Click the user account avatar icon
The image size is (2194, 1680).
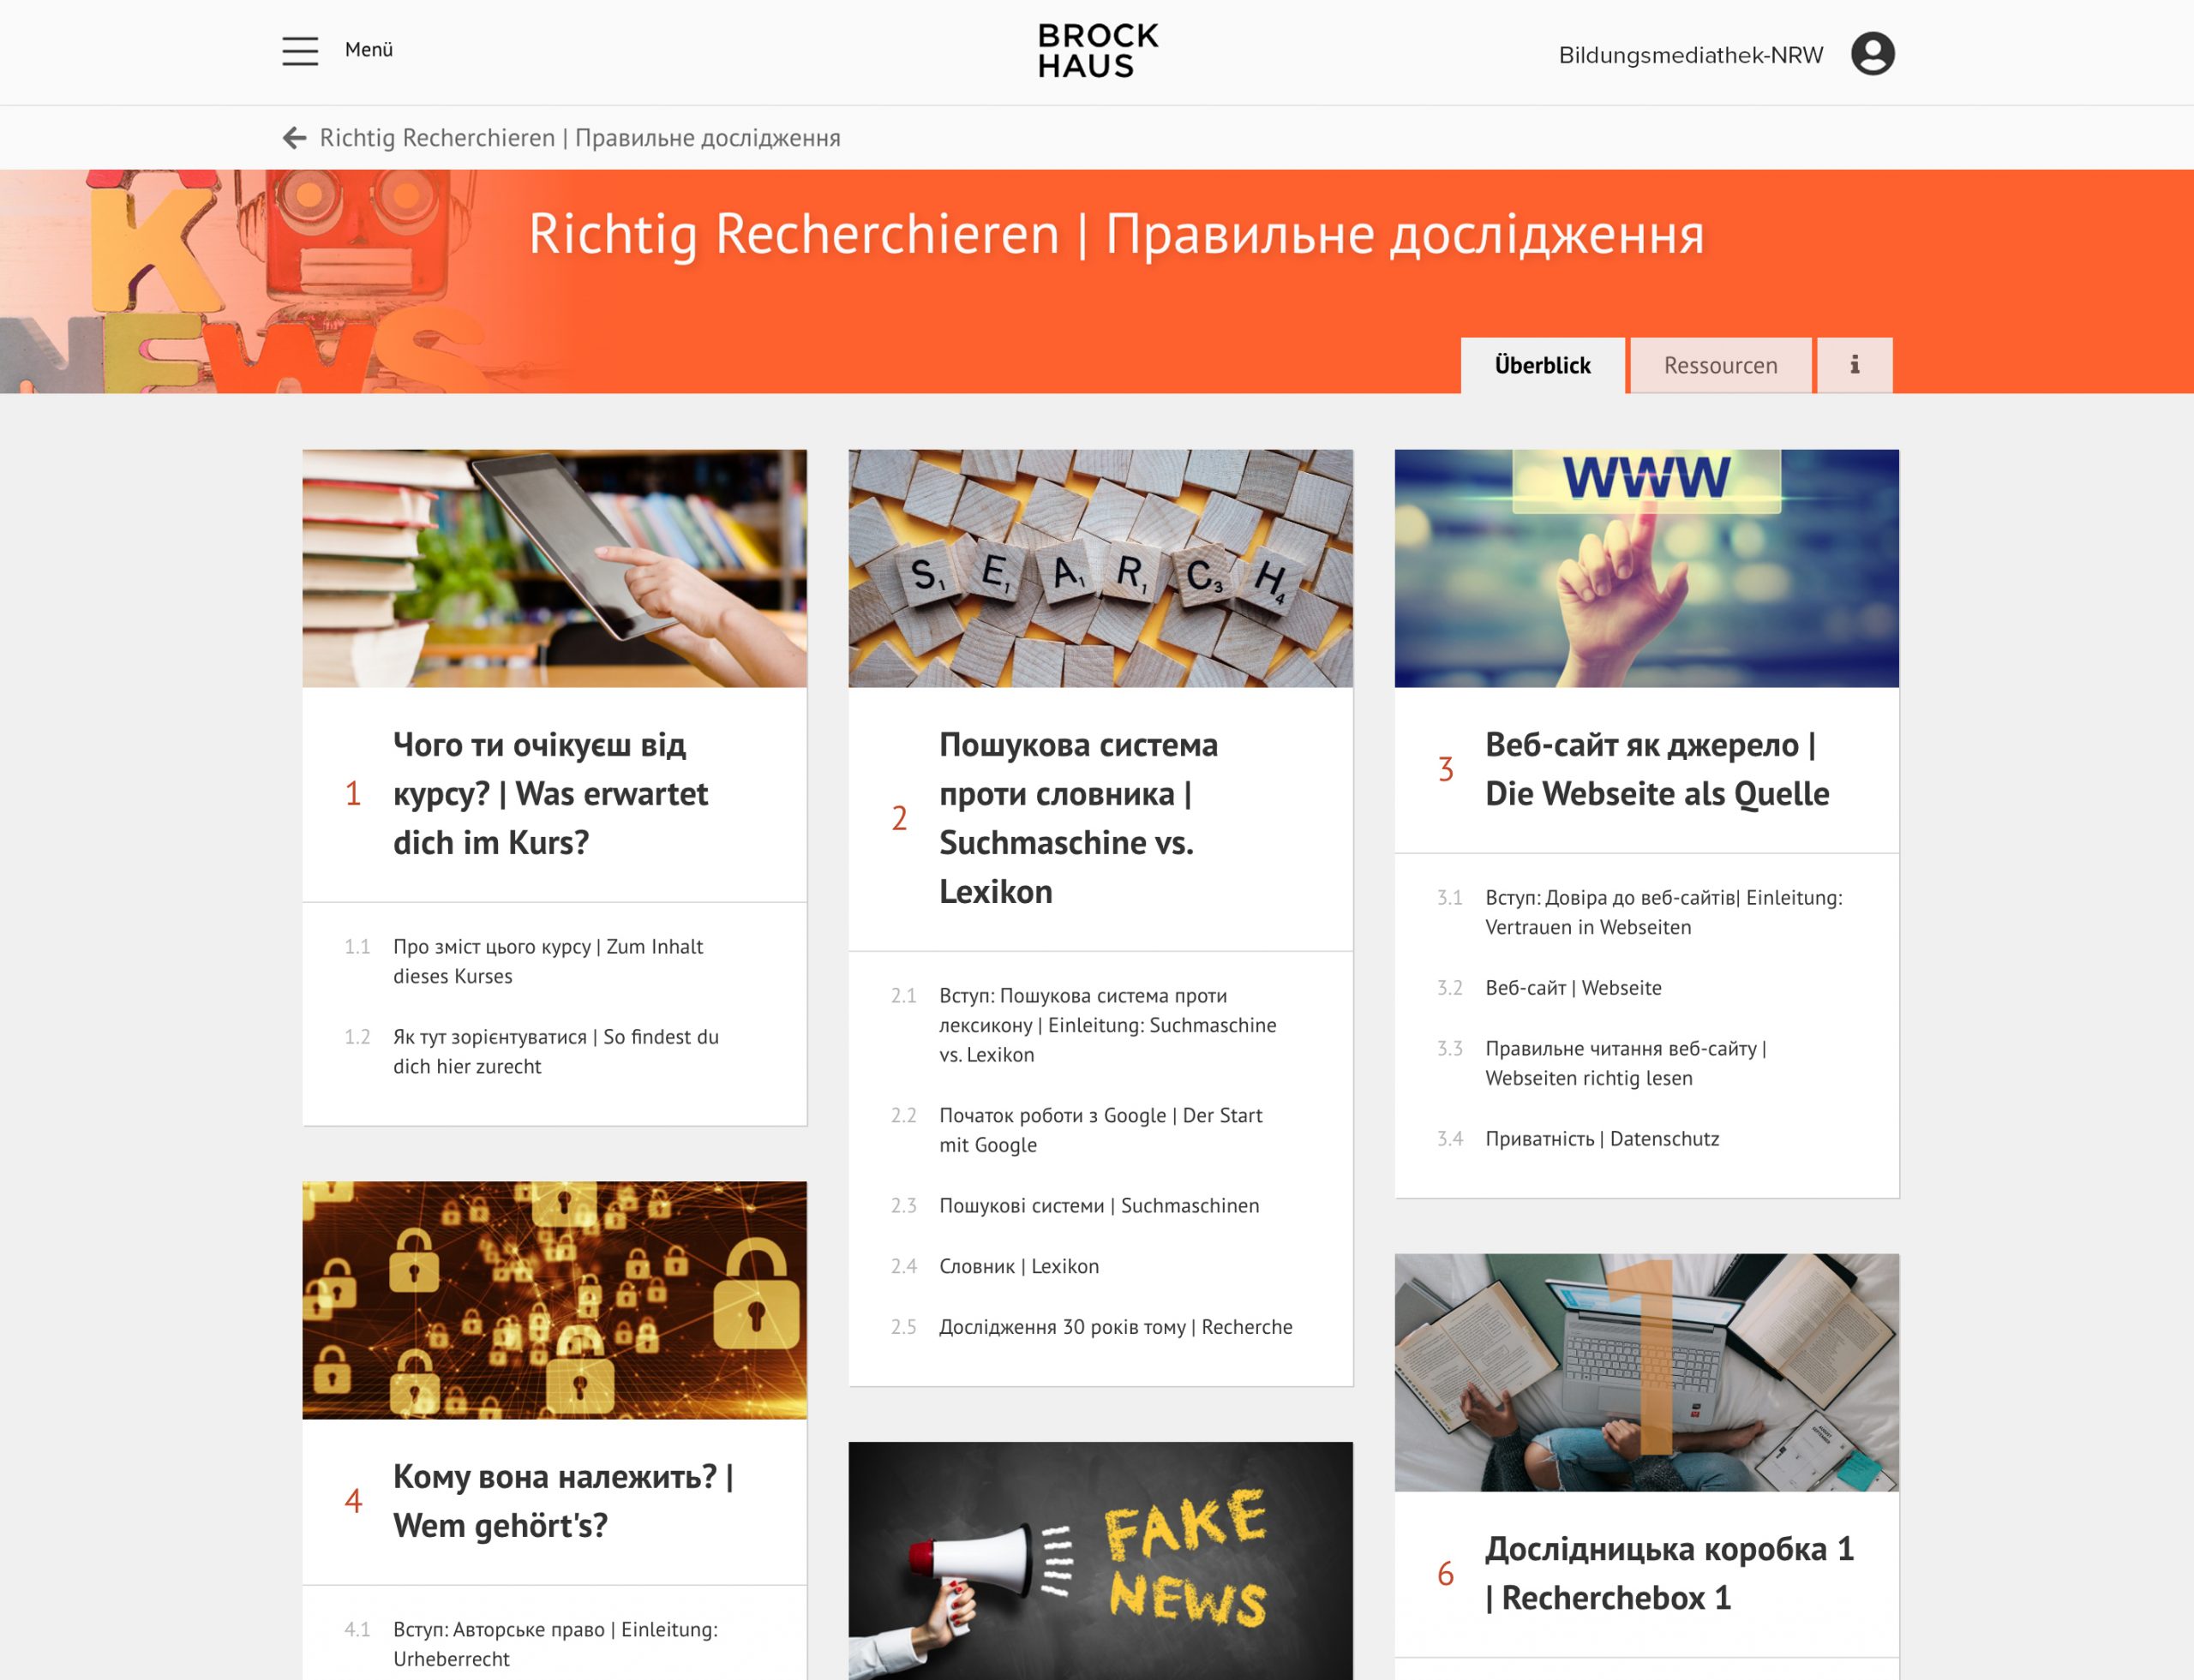tap(1872, 54)
